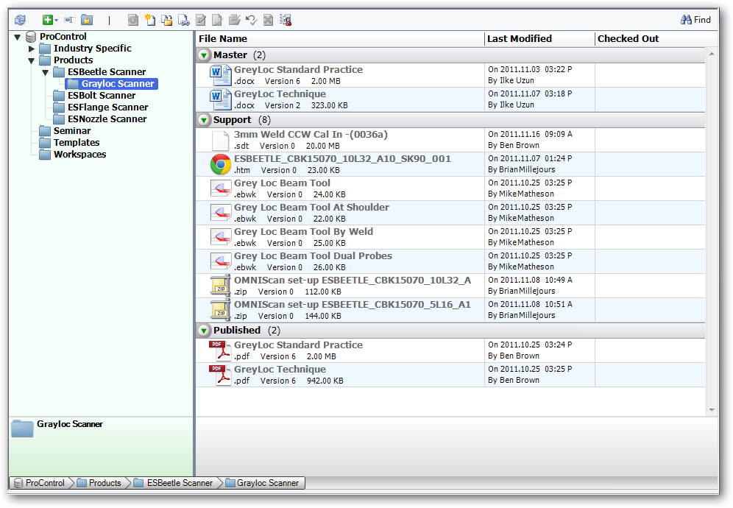The image size is (733, 508).
Task: Click blank file icon of 3mm Weld CCW Cal
Action: (x=220, y=141)
